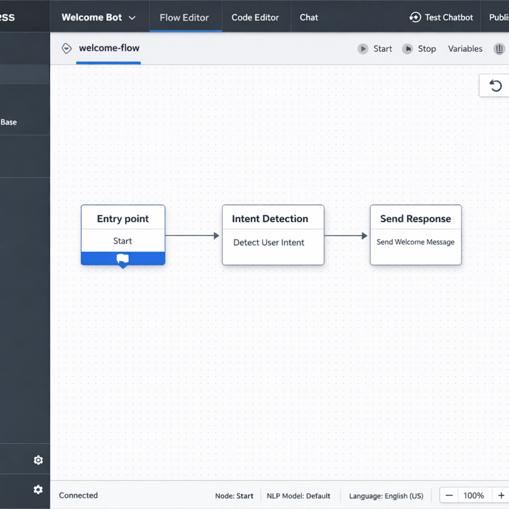Screen dimensions: 509x509
Task: Click the Publish button
Action: point(498,17)
